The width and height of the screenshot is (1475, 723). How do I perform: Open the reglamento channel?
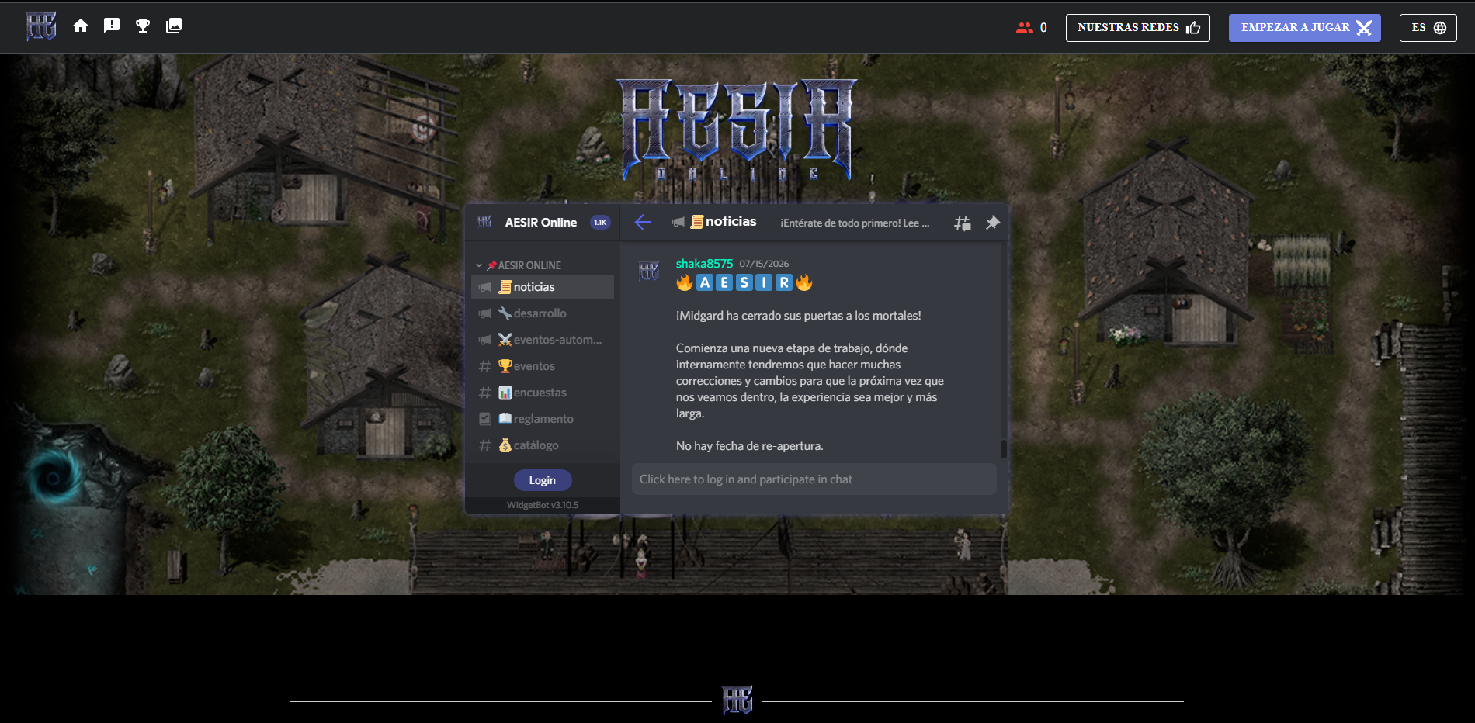pos(543,419)
